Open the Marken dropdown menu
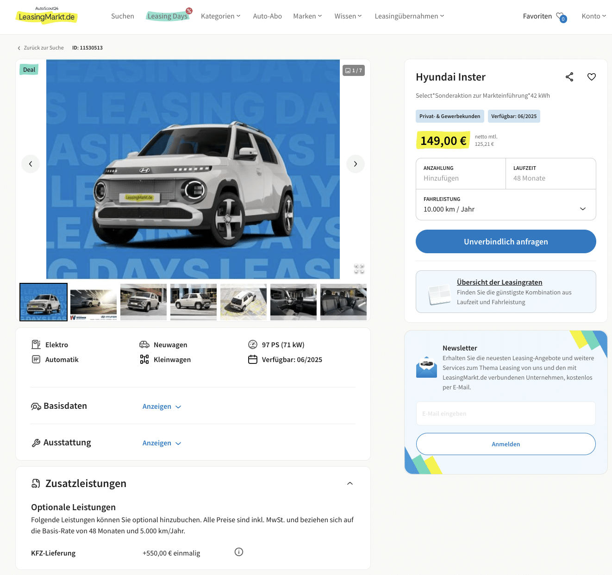The height and width of the screenshot is (575, 612). tap(307, 16)
